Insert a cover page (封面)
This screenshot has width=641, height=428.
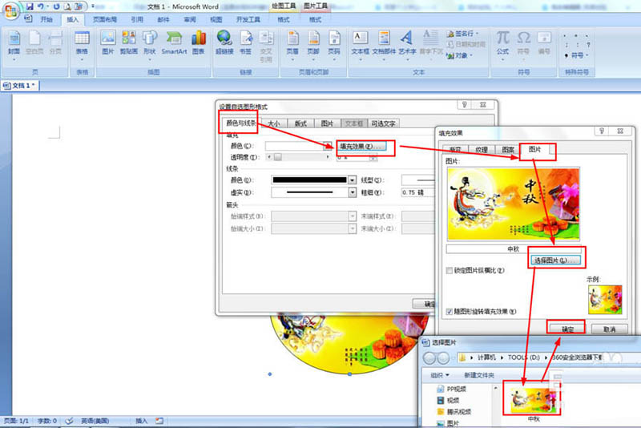(x=14, y=45)
